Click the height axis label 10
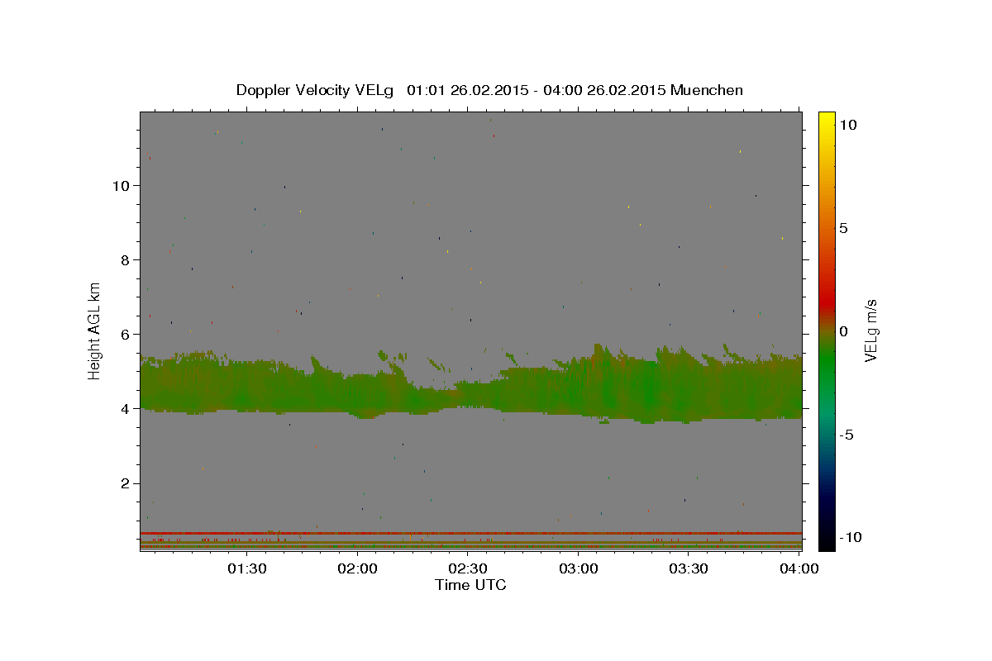The image size is (992, 661). pos(121,185)
